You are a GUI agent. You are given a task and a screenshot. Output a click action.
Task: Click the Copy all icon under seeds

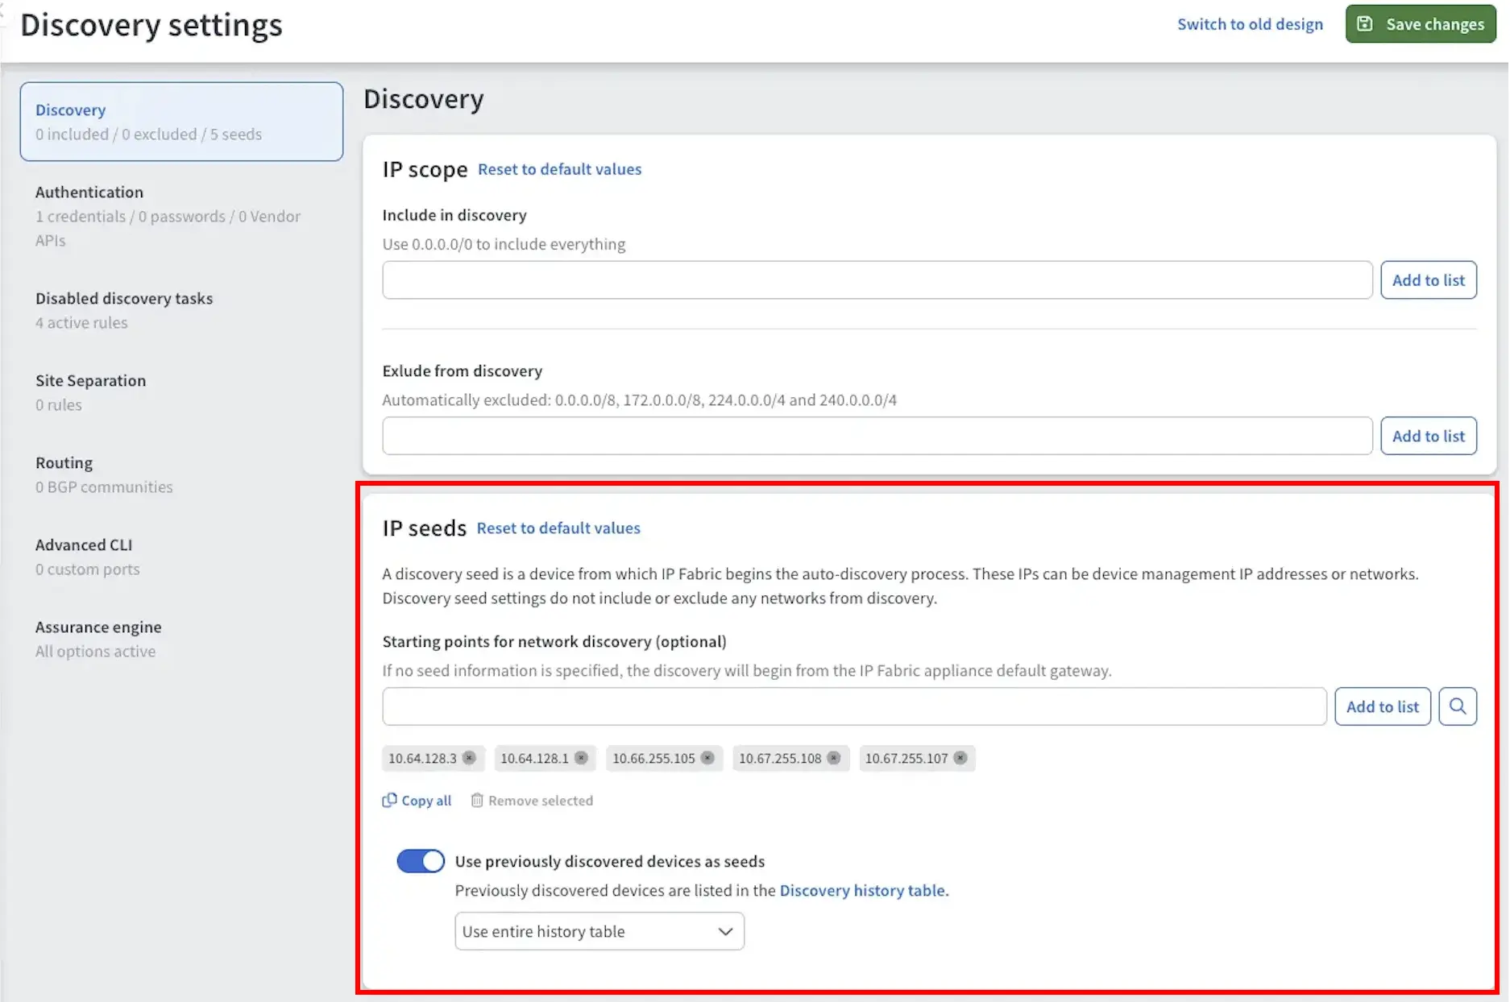click(390, 800)
